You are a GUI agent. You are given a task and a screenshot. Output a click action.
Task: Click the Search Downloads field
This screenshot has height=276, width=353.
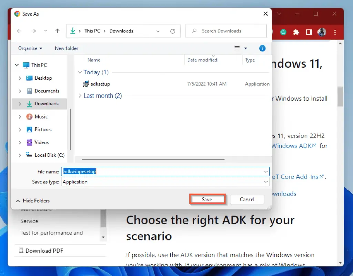pyautogui.click(x=229, y=31)
